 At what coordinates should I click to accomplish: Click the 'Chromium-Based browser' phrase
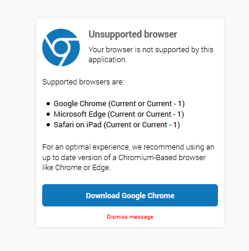[x=162, y=158]
